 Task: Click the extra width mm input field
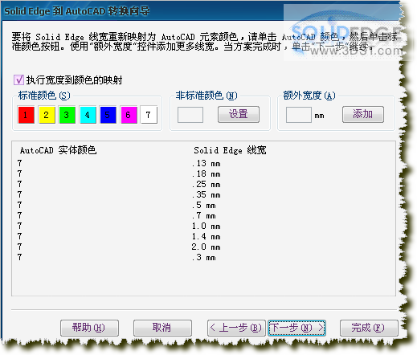(298, 115)
